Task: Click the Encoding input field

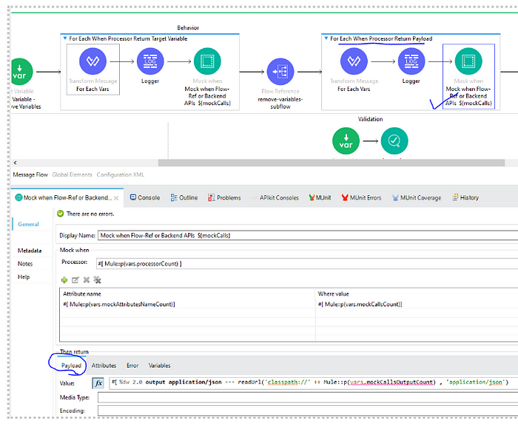Action: coord(308,410)
